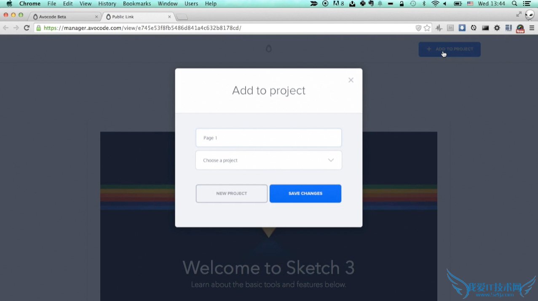Click the green padlock in address bar
Viewport: 538px width, 301px height.
[x=39, y=28]
